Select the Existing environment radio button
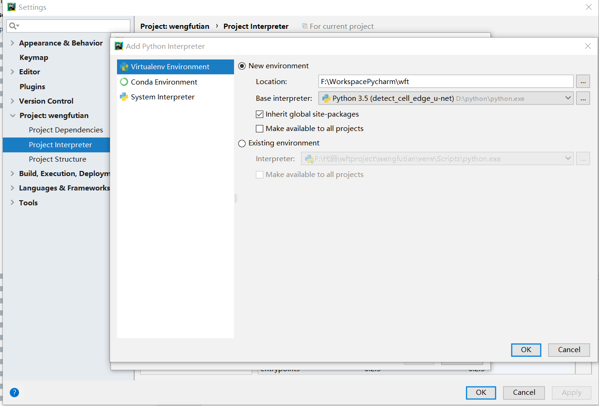This screenshot has width=599, height=406. [x=242, y=143]
